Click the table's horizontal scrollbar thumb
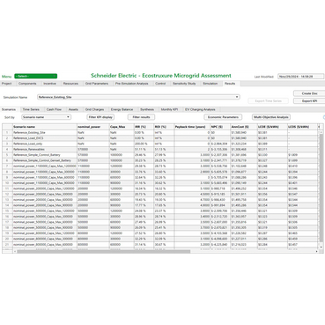 click(104, 251)
